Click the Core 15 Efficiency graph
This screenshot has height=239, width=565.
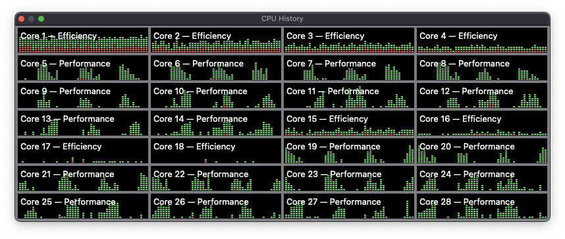pyautogui.click(x=349, y=123)
